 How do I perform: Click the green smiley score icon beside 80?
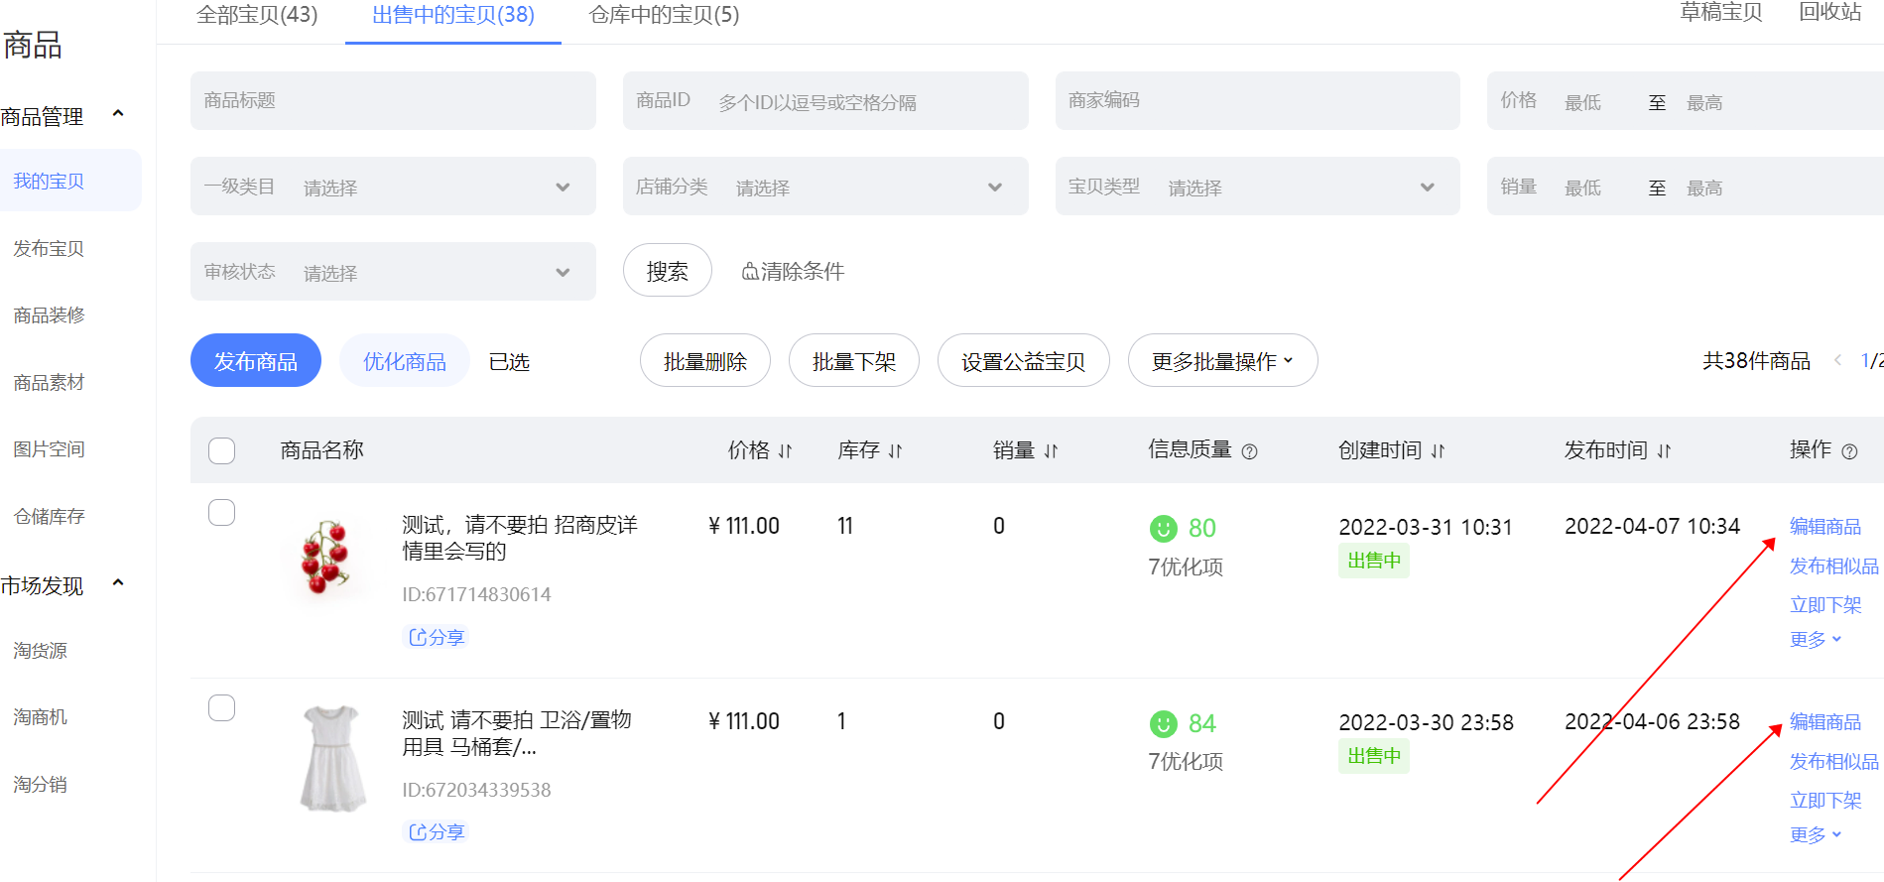coord(1164,528)
